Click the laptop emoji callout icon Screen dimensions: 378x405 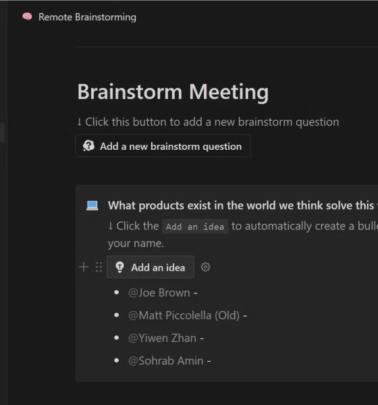92,206
